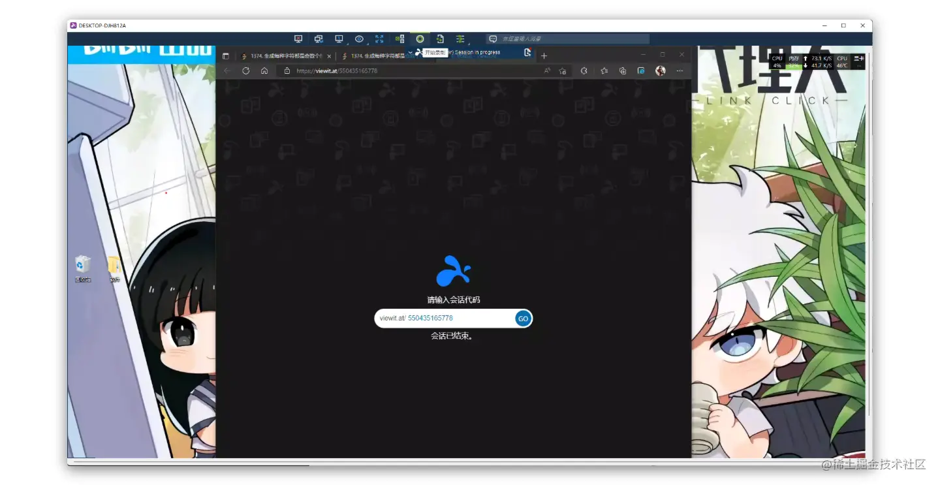
Task: Toggle full screen with the four-arrows icon
Action: (x=379, y=39)
